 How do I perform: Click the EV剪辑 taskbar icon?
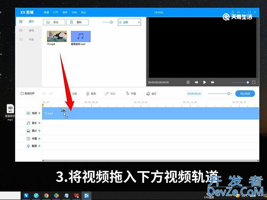[x=86, y=195]
